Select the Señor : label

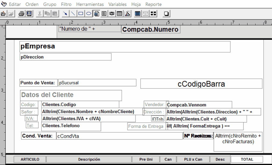pos(29,112)
